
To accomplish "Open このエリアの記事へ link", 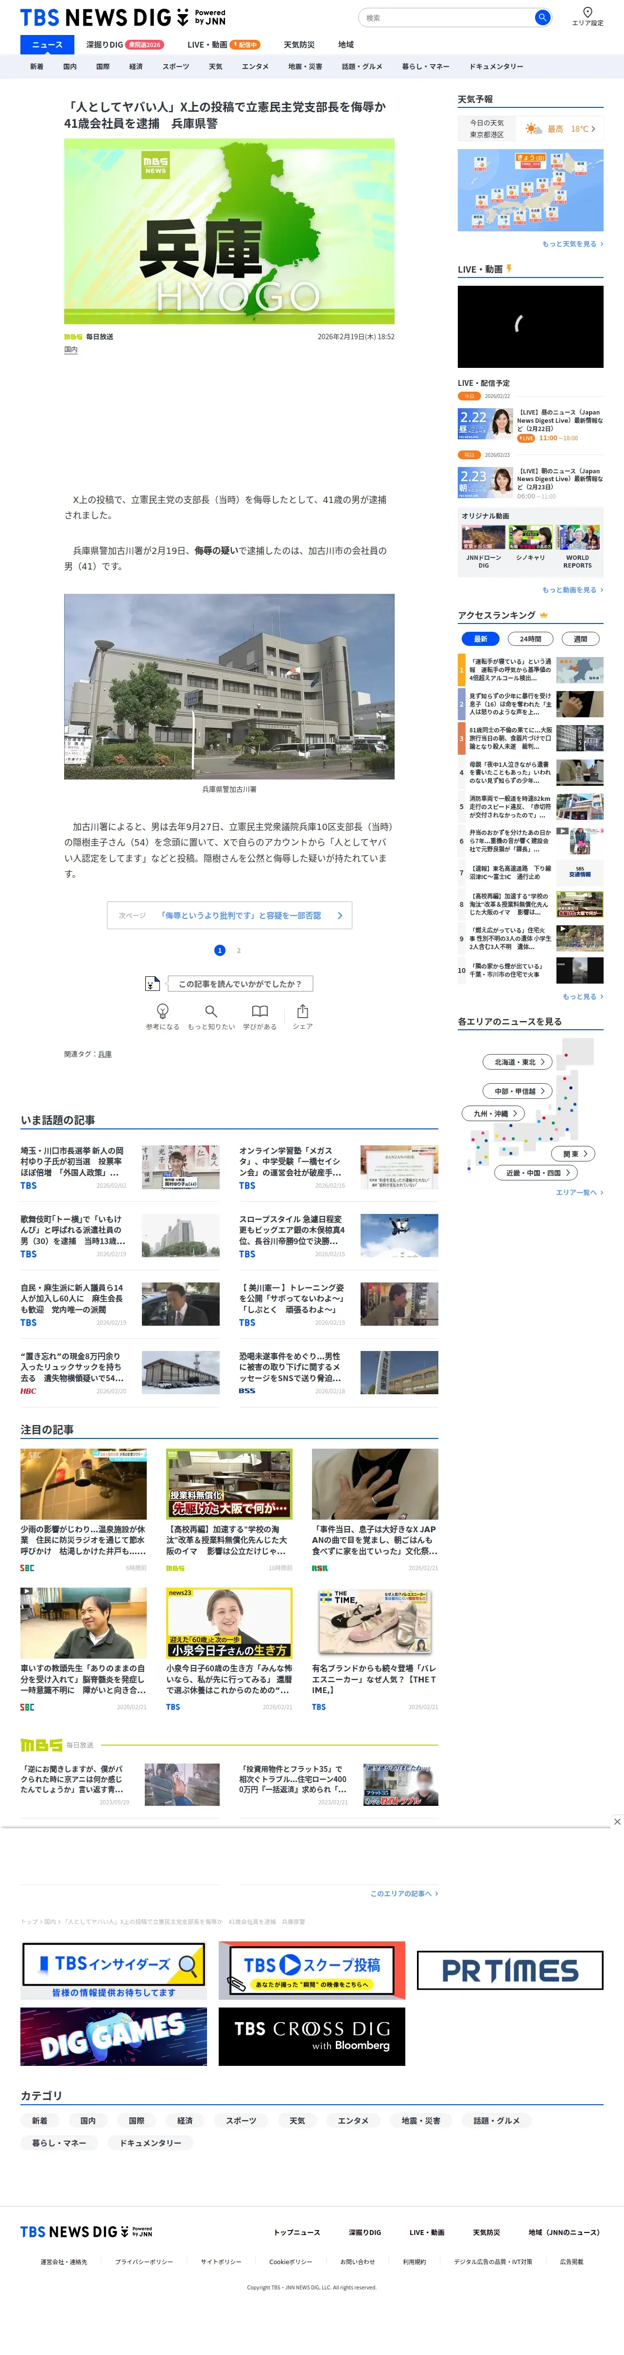I will pos(404,1893).
